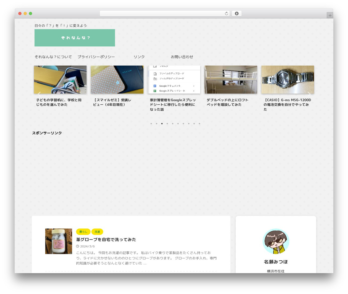Viewport: 348px width, 294px height.
Task: Select the first carousel pagination dot
Action: pos(151,124)
